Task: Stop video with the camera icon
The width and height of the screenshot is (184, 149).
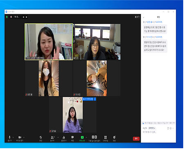Action: tap(20, 137)
